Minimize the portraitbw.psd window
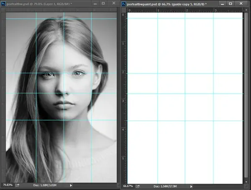The width and height of the screenshot is (251, 190). [x=95, y=3]
